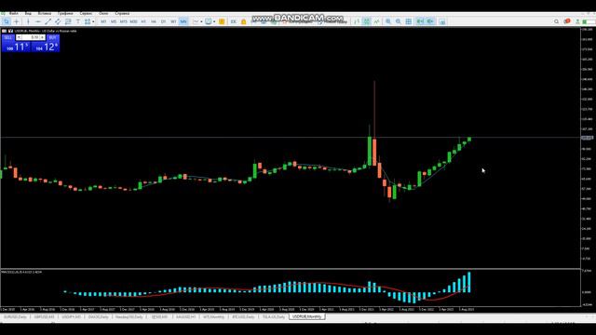
Task: Click the lot volume input field
Action: (31, 37)
